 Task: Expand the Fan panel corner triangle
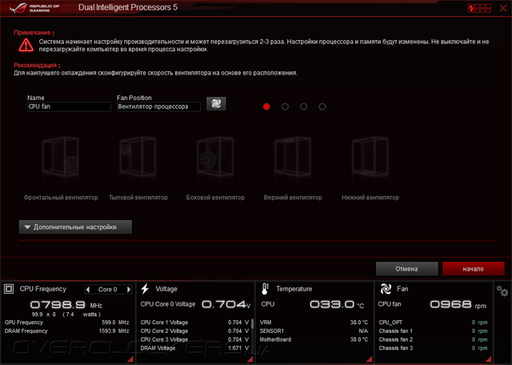point(488,359)
